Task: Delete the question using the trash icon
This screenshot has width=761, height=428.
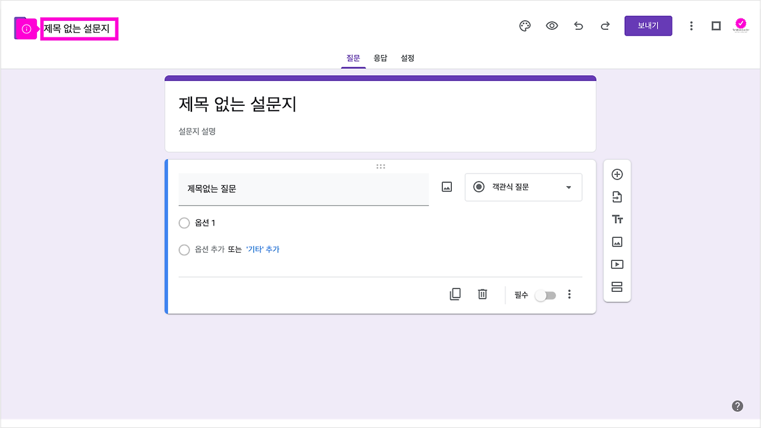Action: pos(482,294)
